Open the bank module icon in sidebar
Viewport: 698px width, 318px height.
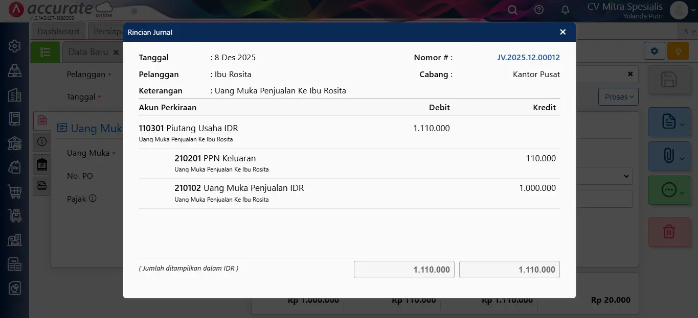tap(14, 143)
